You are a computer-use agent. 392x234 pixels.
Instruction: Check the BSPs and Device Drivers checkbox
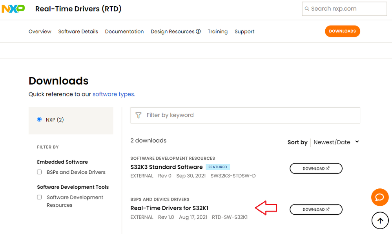coord(39,172)
